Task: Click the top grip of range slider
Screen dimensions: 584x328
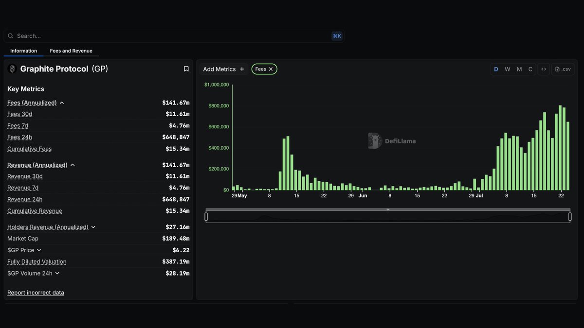Action: [388, 209]
